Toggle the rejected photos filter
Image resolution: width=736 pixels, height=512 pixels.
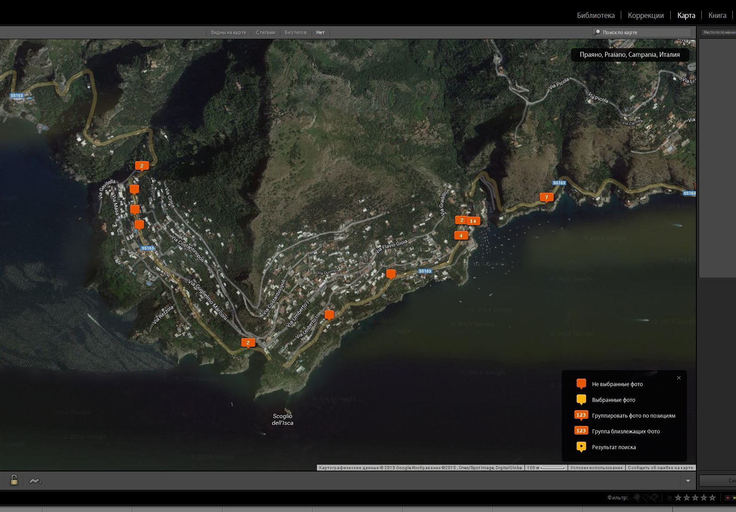(655, 498)
